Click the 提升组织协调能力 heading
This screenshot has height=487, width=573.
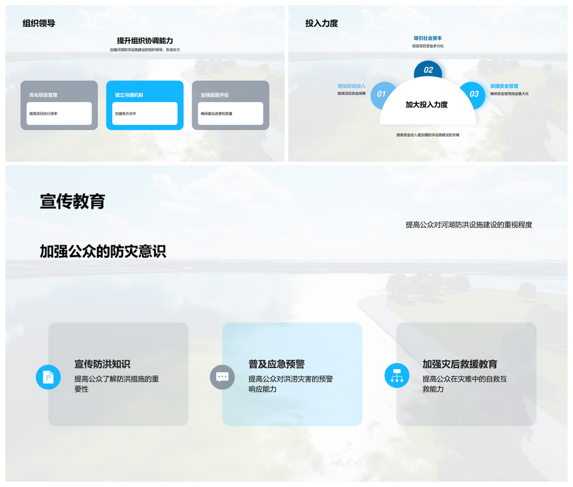click(144, 41)
